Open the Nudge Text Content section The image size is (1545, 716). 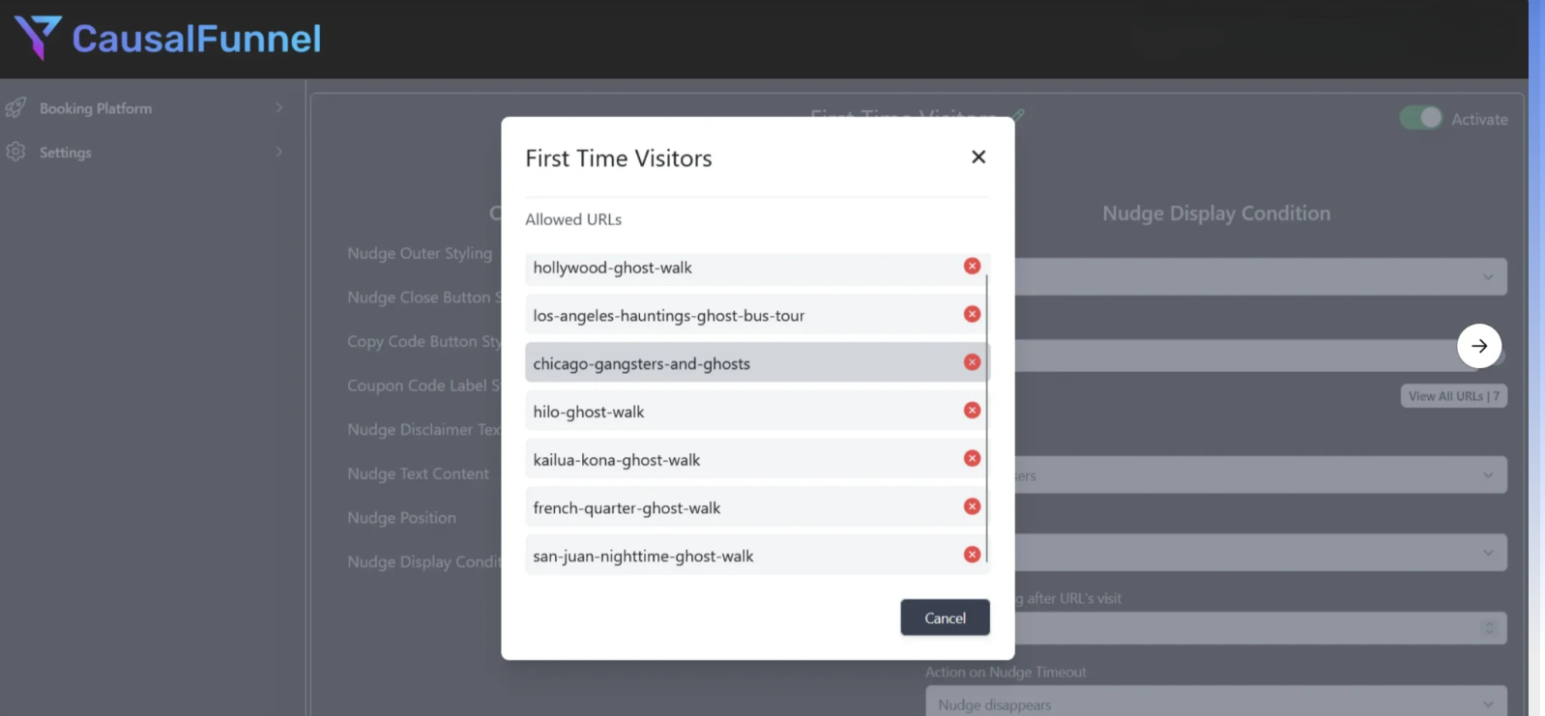click(x=419, y=473)
